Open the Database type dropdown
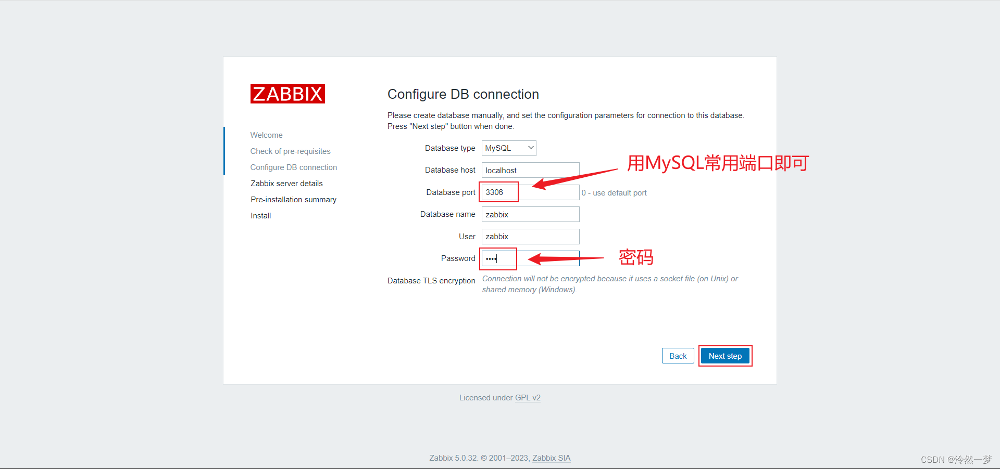This screenshot has width=1000, height=469. (509, 148)
